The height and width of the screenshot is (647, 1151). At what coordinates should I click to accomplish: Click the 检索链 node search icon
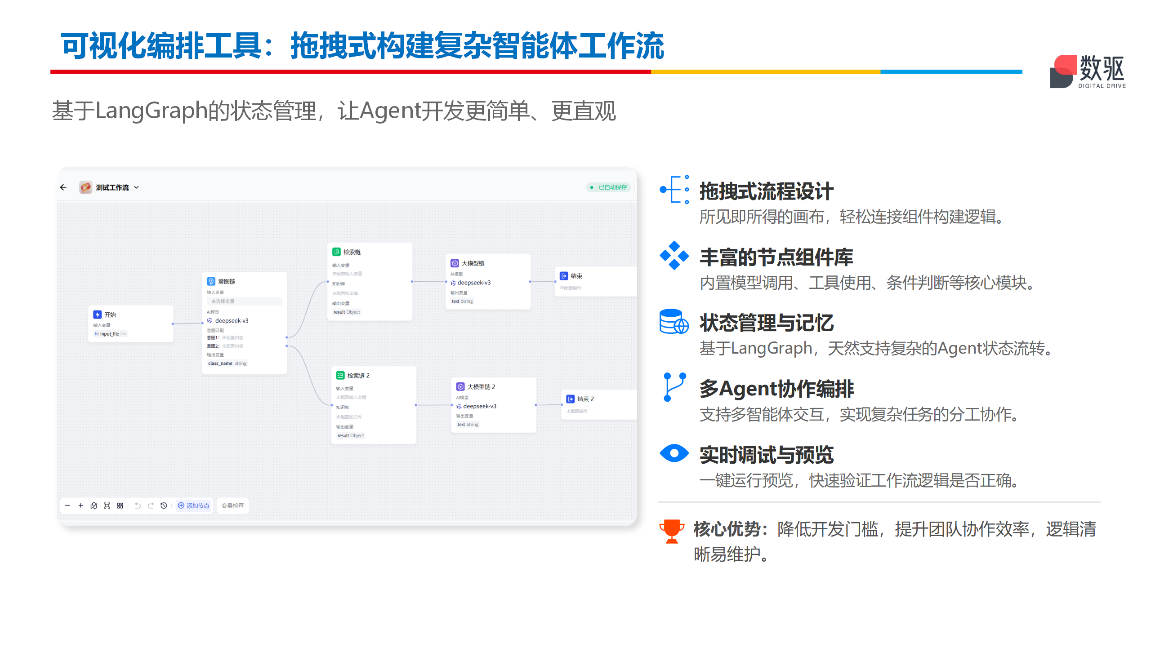point(336,252)
